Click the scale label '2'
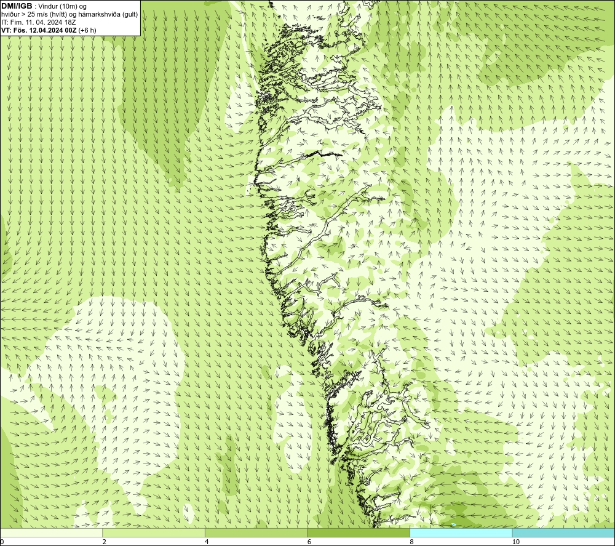Screen dimensions: 615x546 (104, 542)
